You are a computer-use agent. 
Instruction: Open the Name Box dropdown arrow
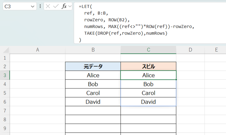pyautogui.click(x=33, y=7)
